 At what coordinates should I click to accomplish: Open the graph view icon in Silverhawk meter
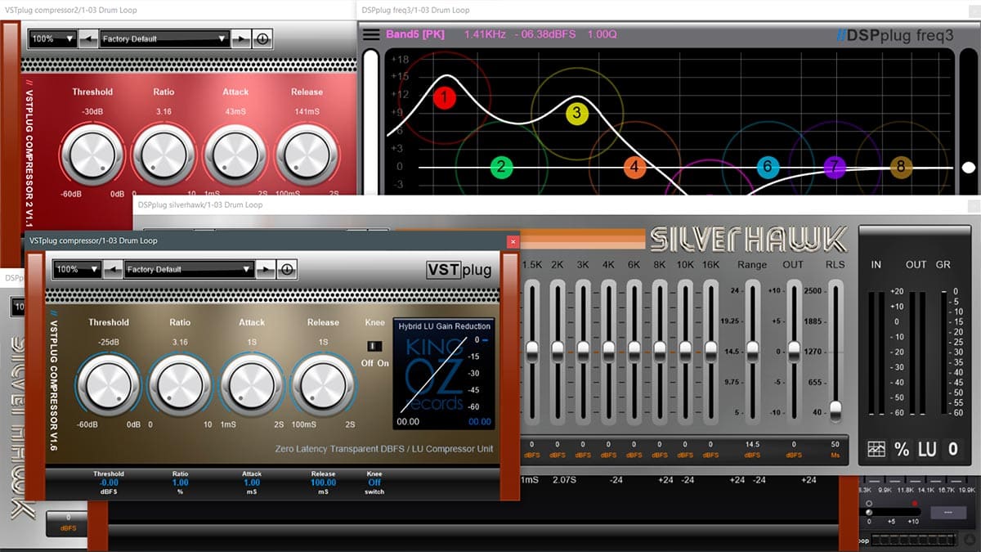click(876, 449)
